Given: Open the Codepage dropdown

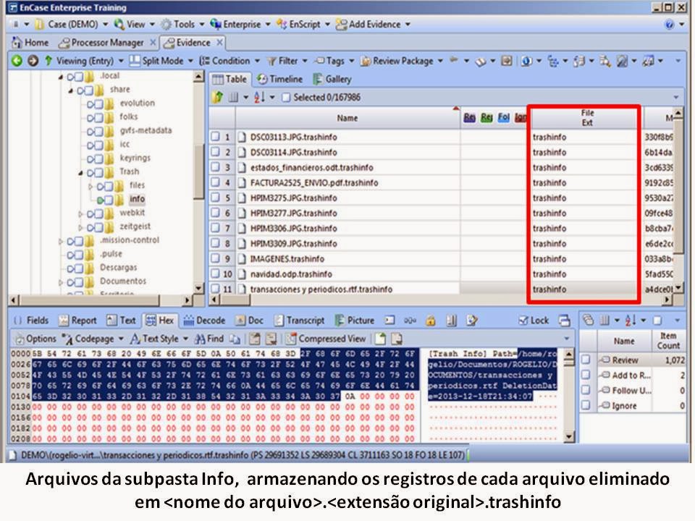Looking at the screenshot, I should click(93, 339).
